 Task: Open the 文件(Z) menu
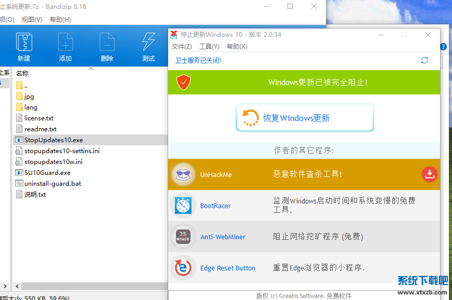click(182, 47)
